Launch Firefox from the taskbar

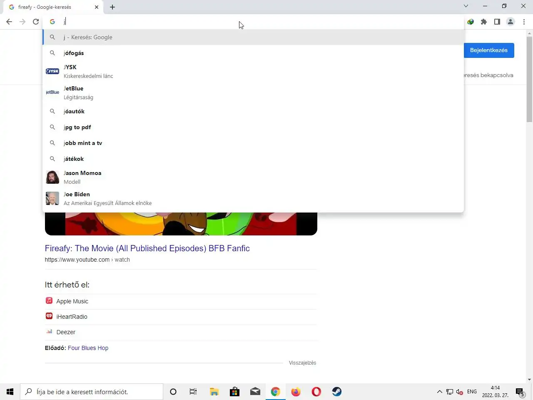[296, 392]
